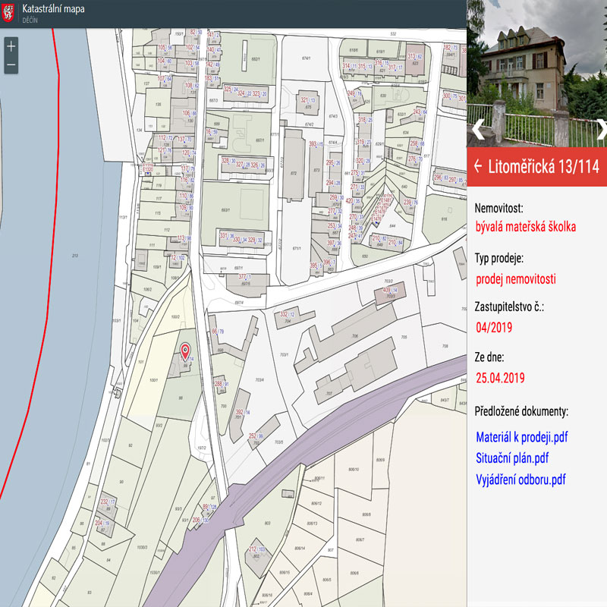607x607 pixels.
Task: Open Vyjádření odboru.pdf document
Action: click(521, 480)
